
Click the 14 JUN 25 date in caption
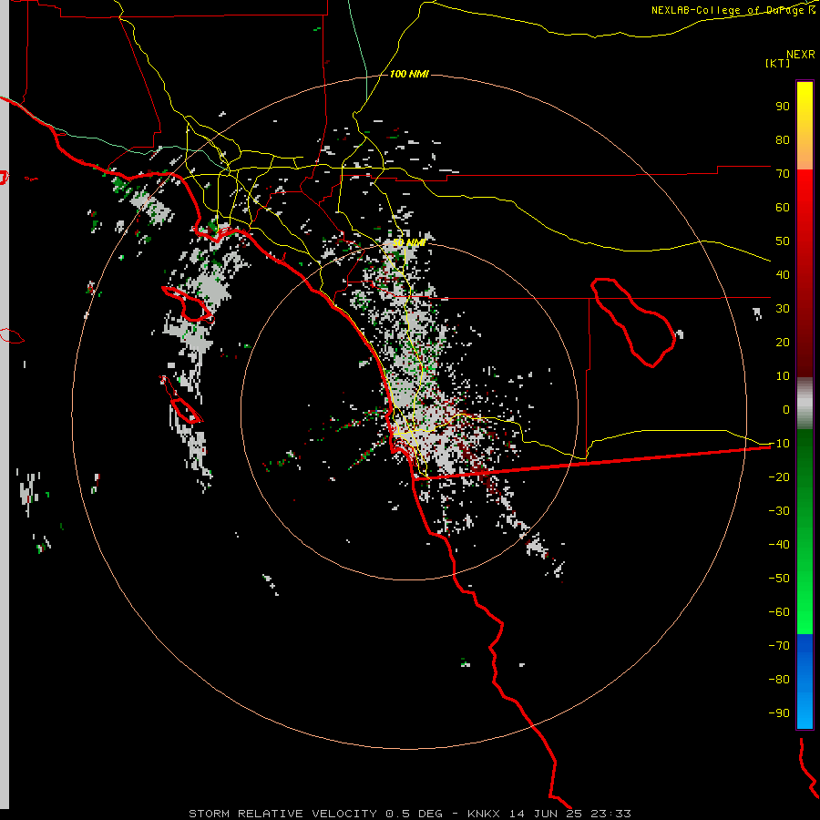coord(546,814)
